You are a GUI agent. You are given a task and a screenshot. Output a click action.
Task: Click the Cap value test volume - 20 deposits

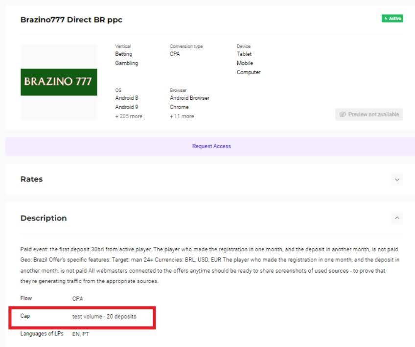(x=104, y=317)
